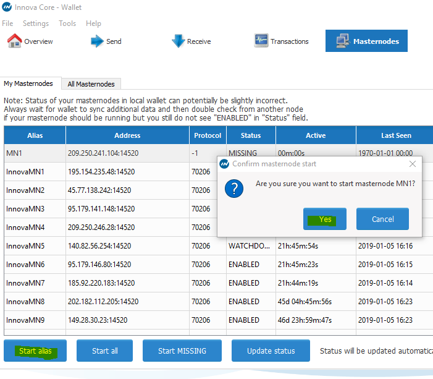Click the Start all button
The width and height of the screenshot is (433, 379).
104,351
